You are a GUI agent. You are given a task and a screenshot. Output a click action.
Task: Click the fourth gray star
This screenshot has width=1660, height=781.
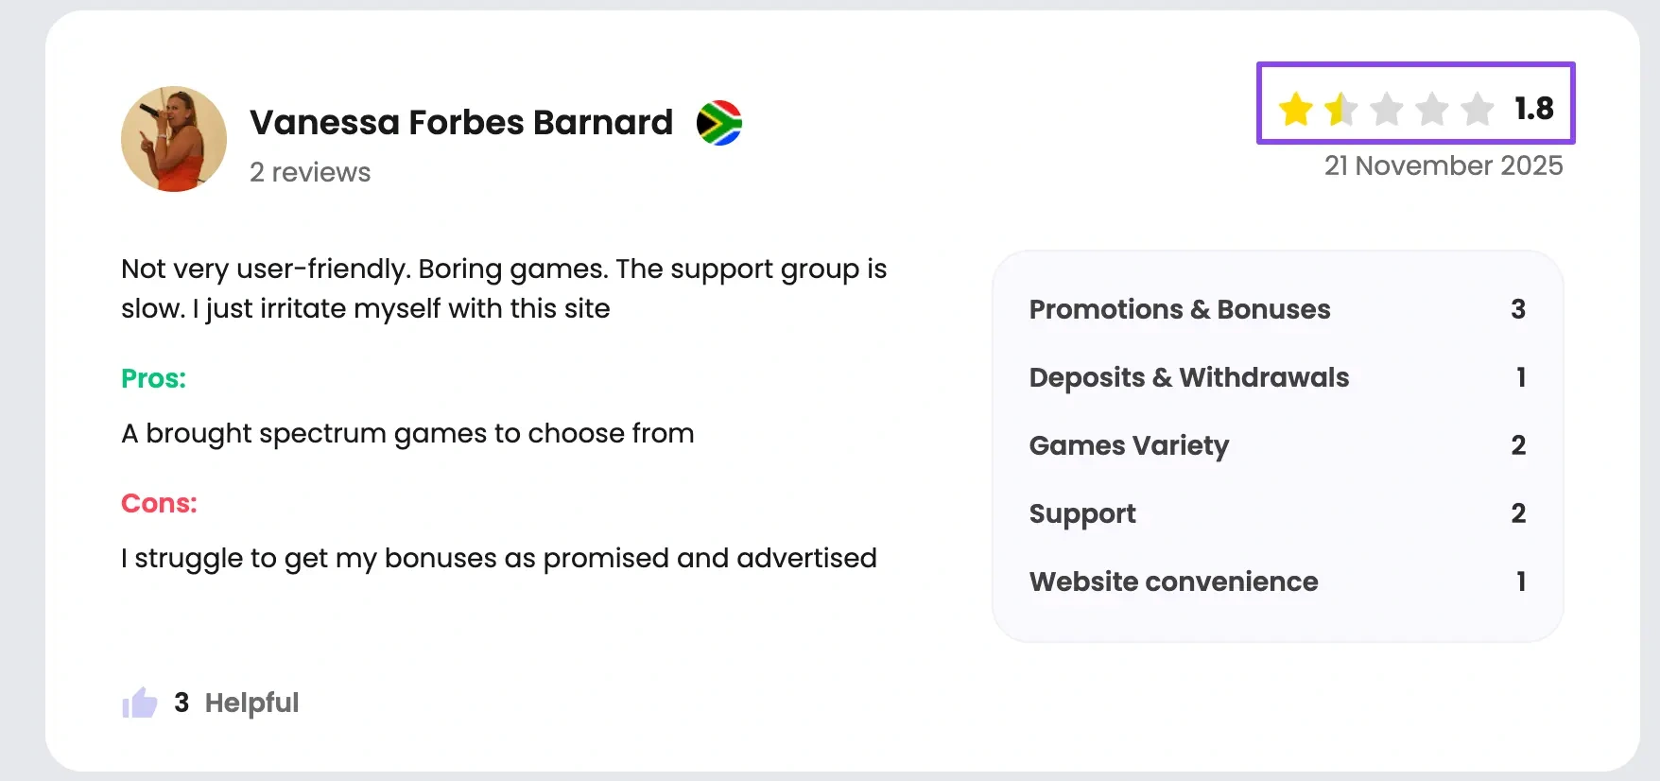click(1432, 109)
